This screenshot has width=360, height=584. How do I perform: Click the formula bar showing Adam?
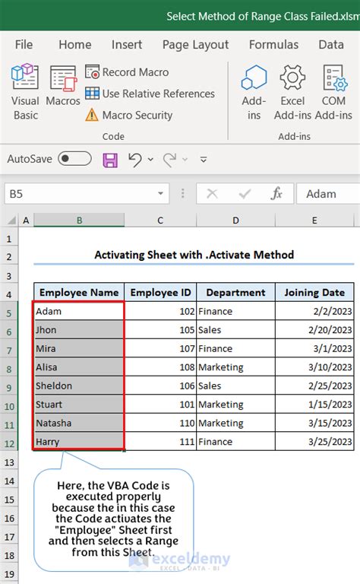coord(328,194)
